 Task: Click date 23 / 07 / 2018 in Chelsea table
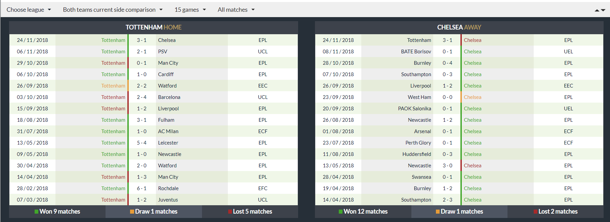coord(338,143)
